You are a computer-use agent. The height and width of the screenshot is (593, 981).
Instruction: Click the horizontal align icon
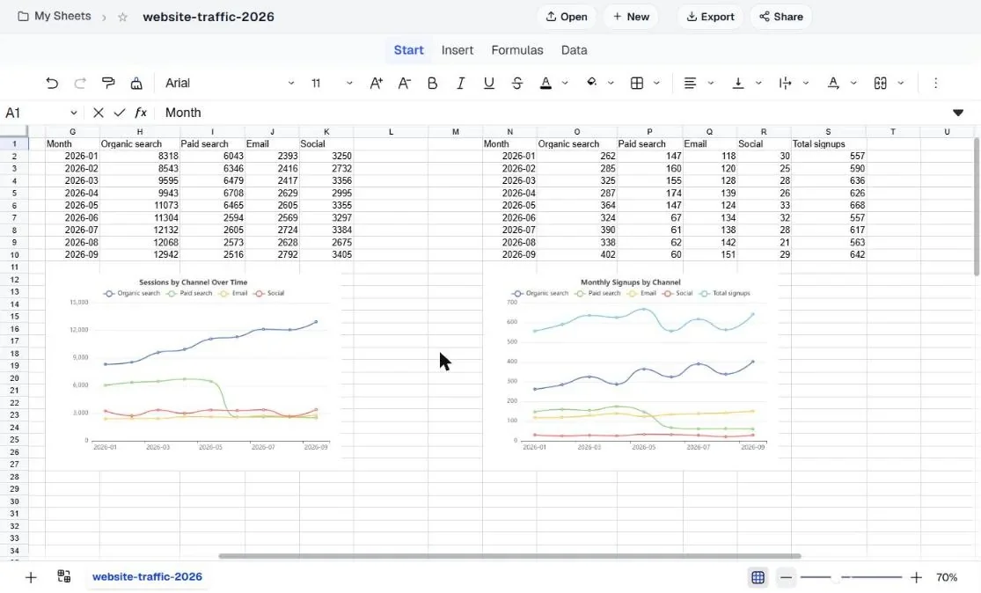point(690,84)
